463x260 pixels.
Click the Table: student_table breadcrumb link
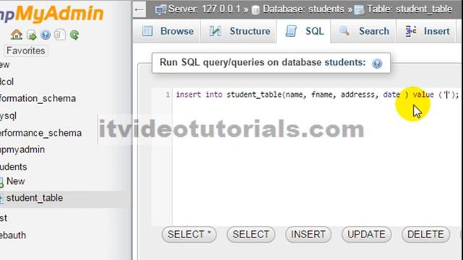409,9
